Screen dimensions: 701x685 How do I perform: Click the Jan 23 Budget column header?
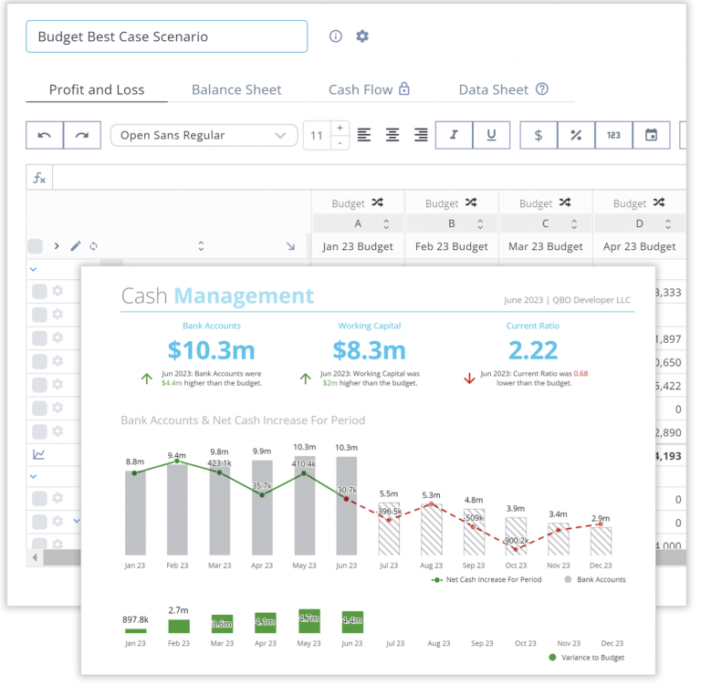pos(358,246)
